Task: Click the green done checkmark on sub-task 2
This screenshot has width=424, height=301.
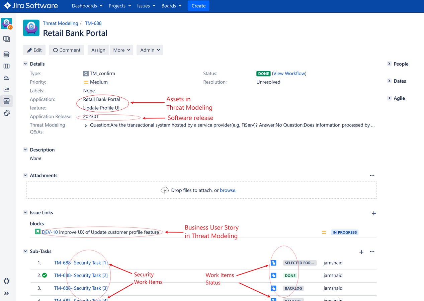Action: point(45,275)
